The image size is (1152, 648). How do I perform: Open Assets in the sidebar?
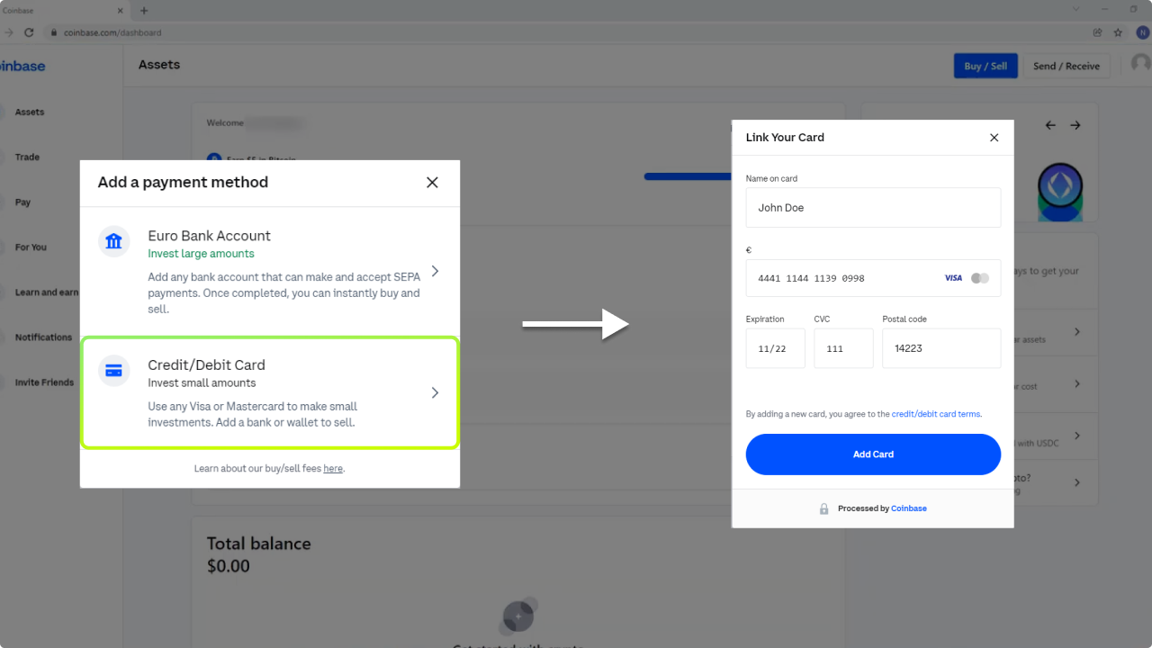click(30, 112)
